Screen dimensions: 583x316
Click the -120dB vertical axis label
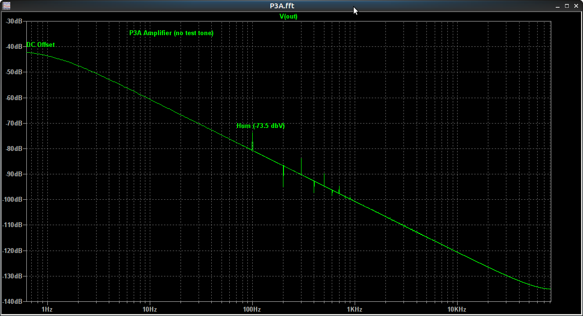(13, 251)
